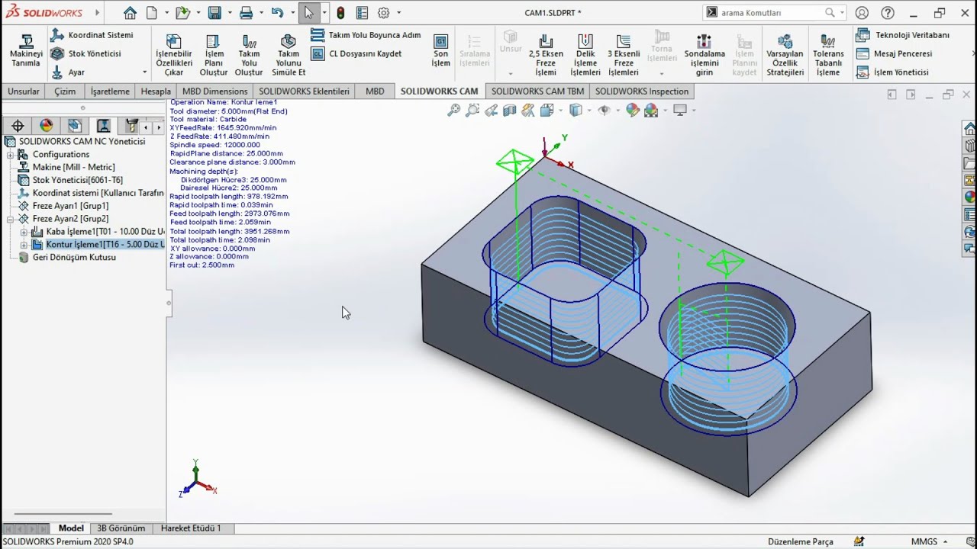Switch to CAM tools tree tab icon

pos(131,126)
